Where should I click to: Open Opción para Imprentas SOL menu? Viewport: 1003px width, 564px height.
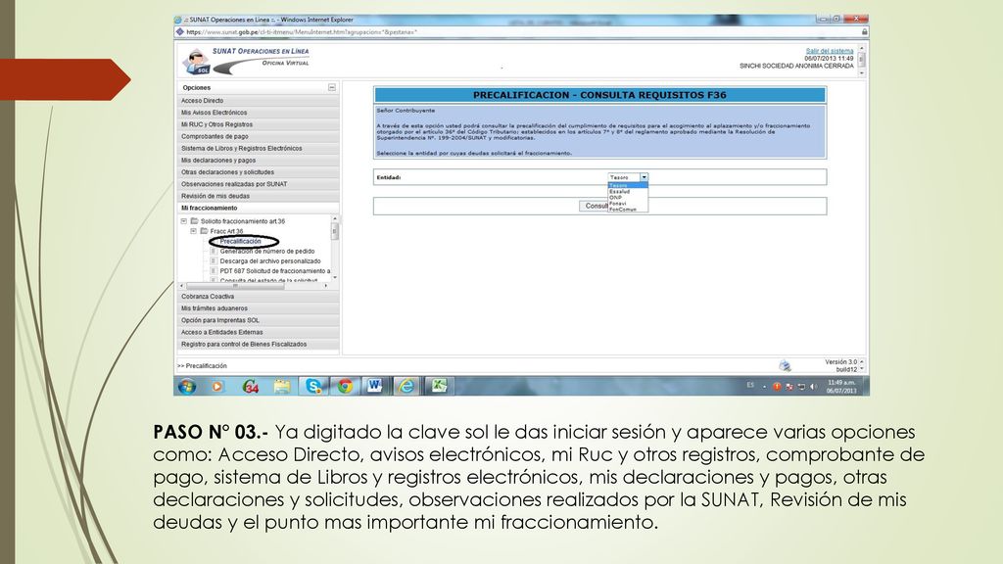[x=259, y=320]
